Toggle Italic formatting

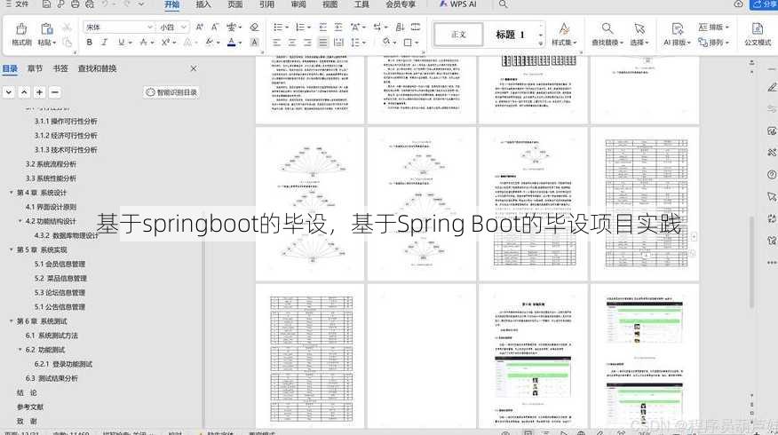tap(105, 43)
